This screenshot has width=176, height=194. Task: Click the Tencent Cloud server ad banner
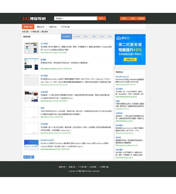[x=130, y=49]
